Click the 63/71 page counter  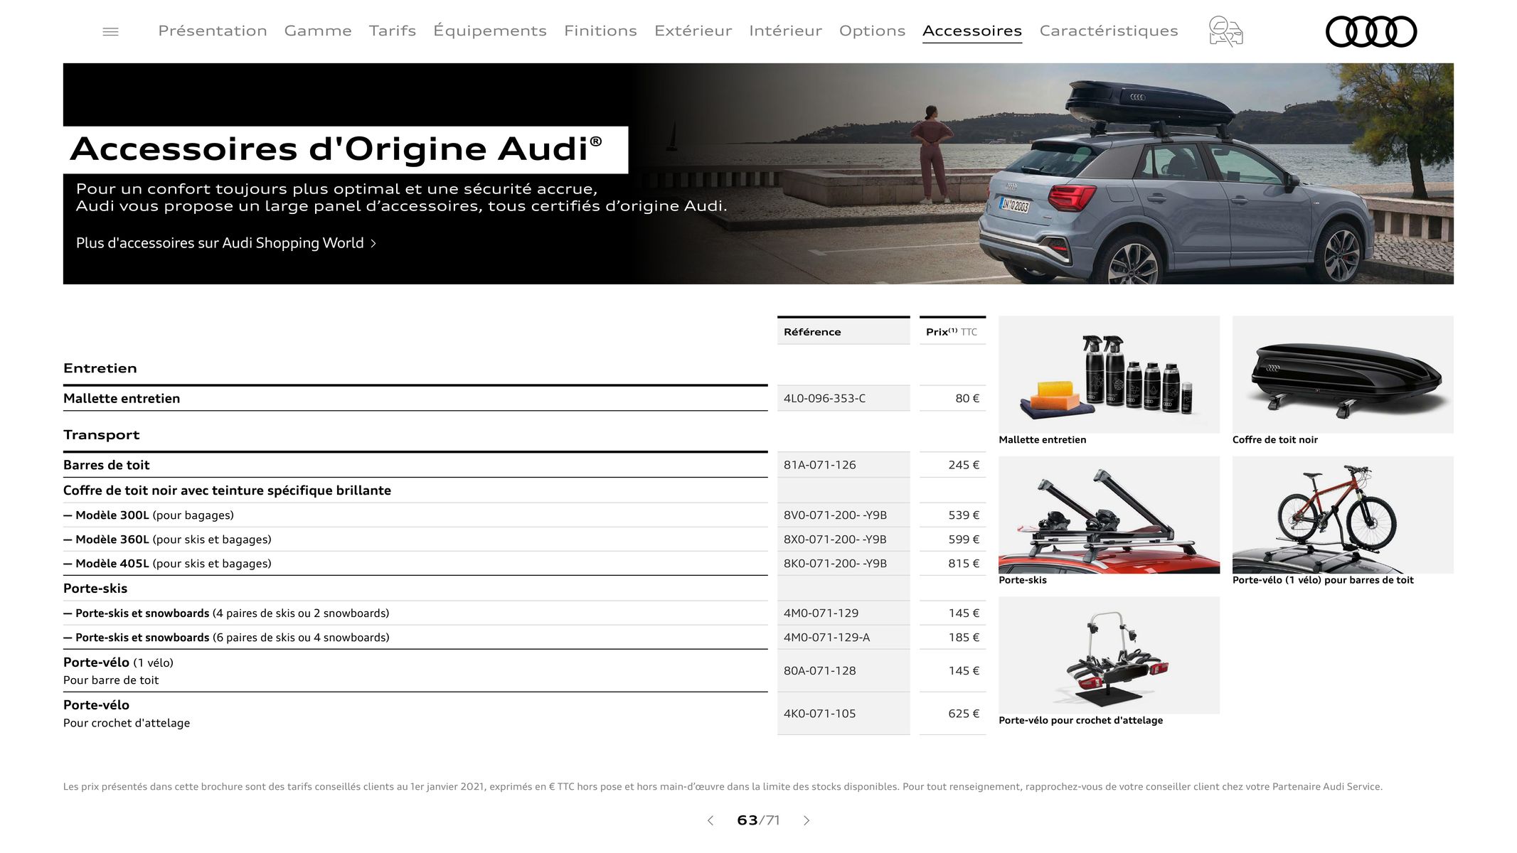tap(758, 820)
